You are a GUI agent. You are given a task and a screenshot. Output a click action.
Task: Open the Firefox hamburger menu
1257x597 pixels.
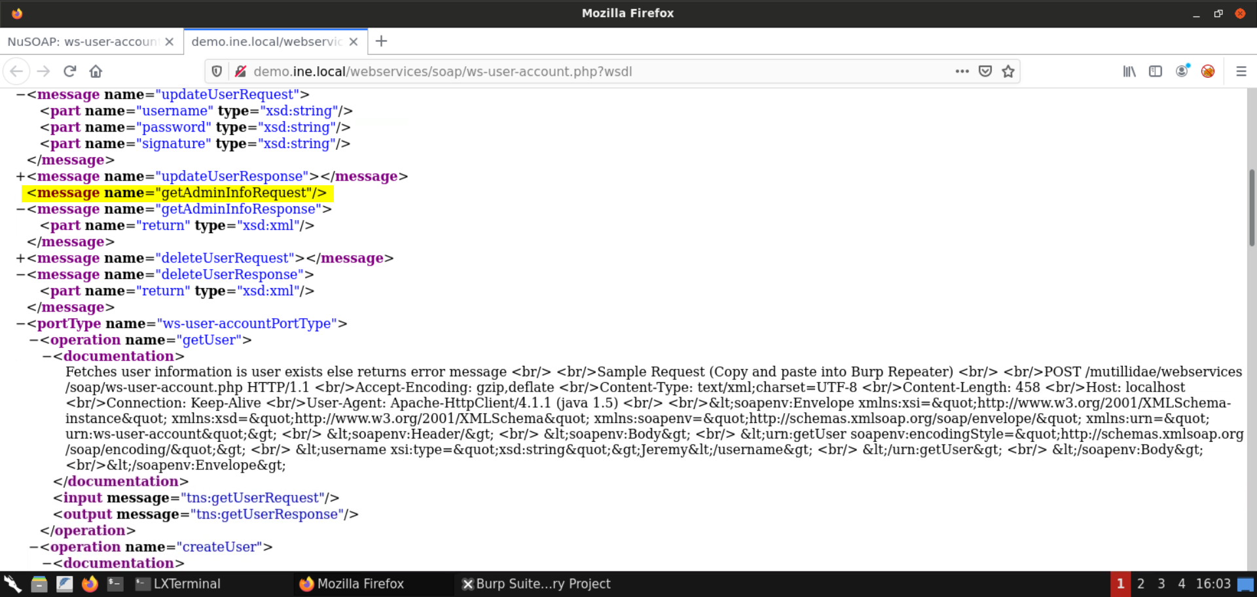1241,71
